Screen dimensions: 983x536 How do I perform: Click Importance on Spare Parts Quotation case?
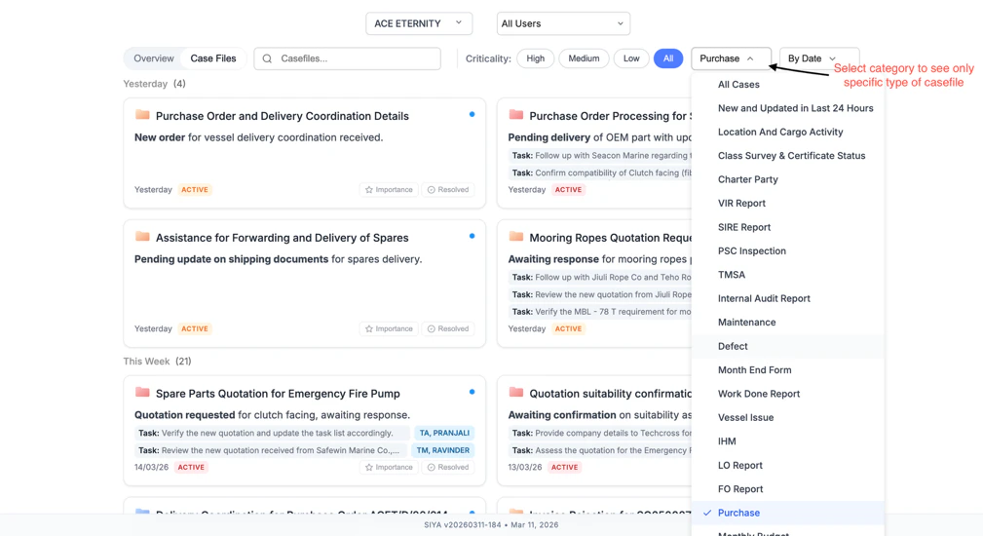pos(389,467)
